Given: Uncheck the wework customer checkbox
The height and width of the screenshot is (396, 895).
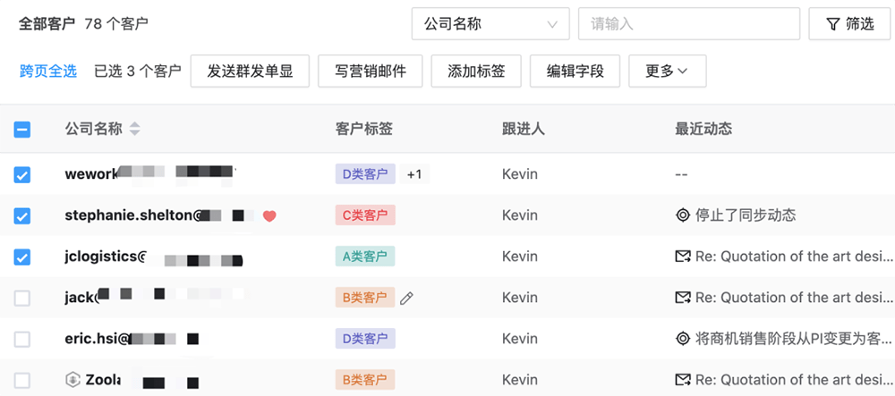Looking at the screenshot, I should [22, 175].
